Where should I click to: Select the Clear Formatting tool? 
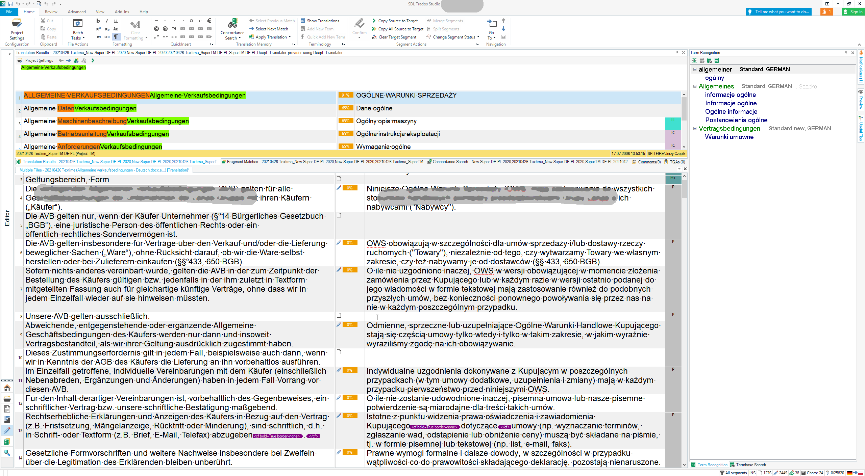pyautogui.click(x=135, y=29)
